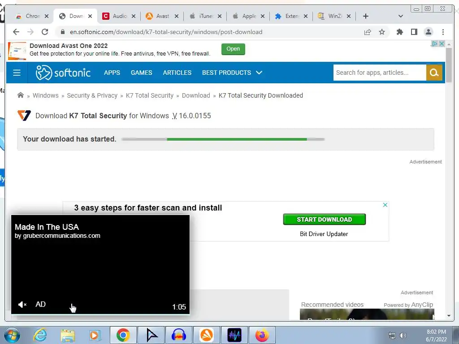
Task: Click the scrollbar down arrow
Action: 449,316
